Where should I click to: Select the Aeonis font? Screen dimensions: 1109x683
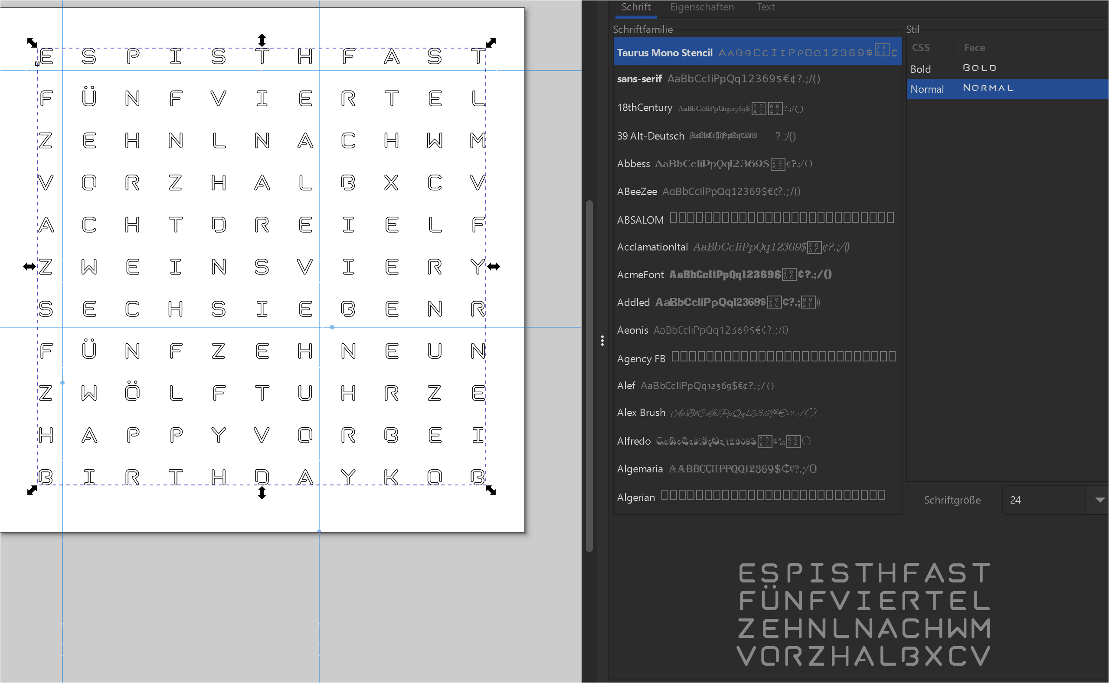click(757, 330)
